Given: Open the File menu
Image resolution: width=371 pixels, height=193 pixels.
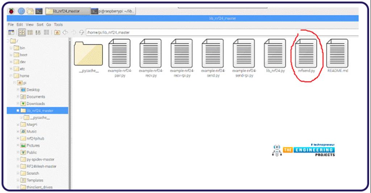Looking at the screenshot, I should 11,25.
